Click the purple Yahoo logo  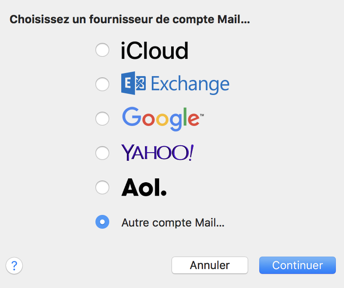pyautogui.click(x=157, y=153)
